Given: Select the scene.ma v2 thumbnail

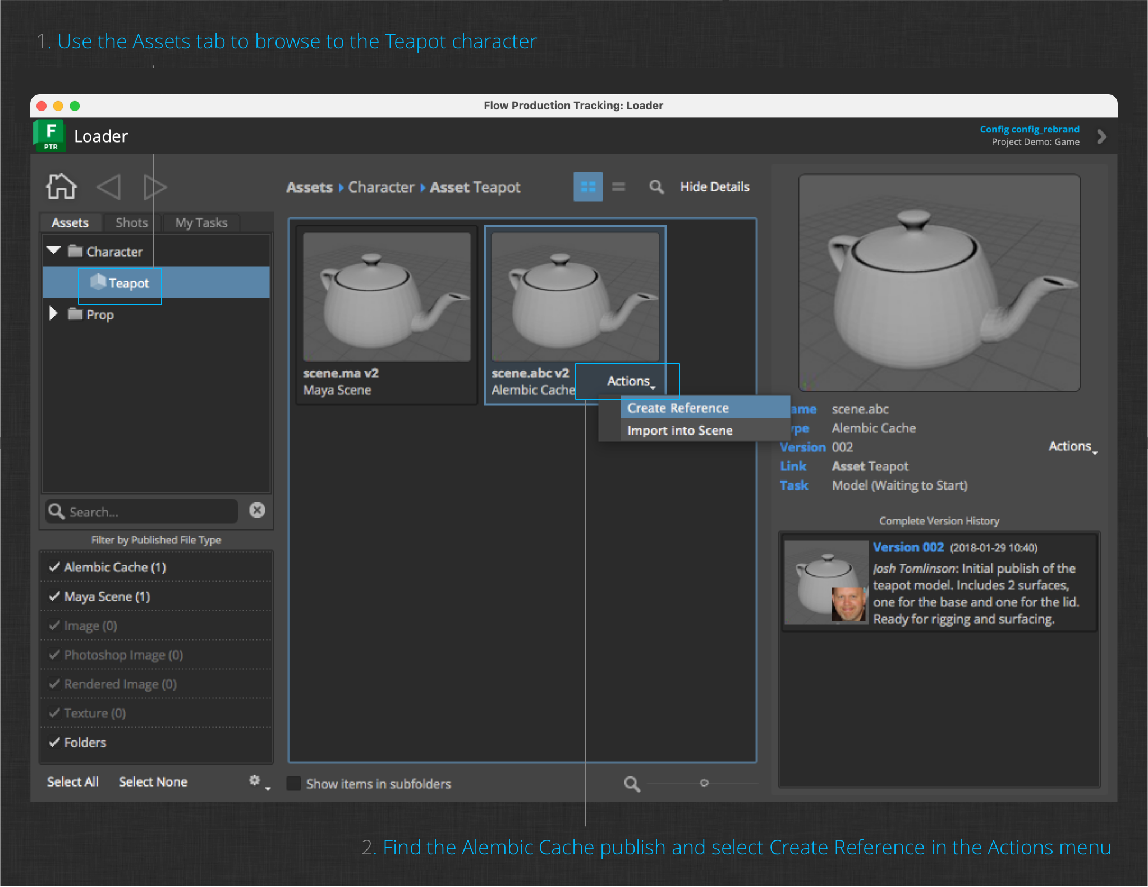Looking at the screenshot, I should [387, 297].
